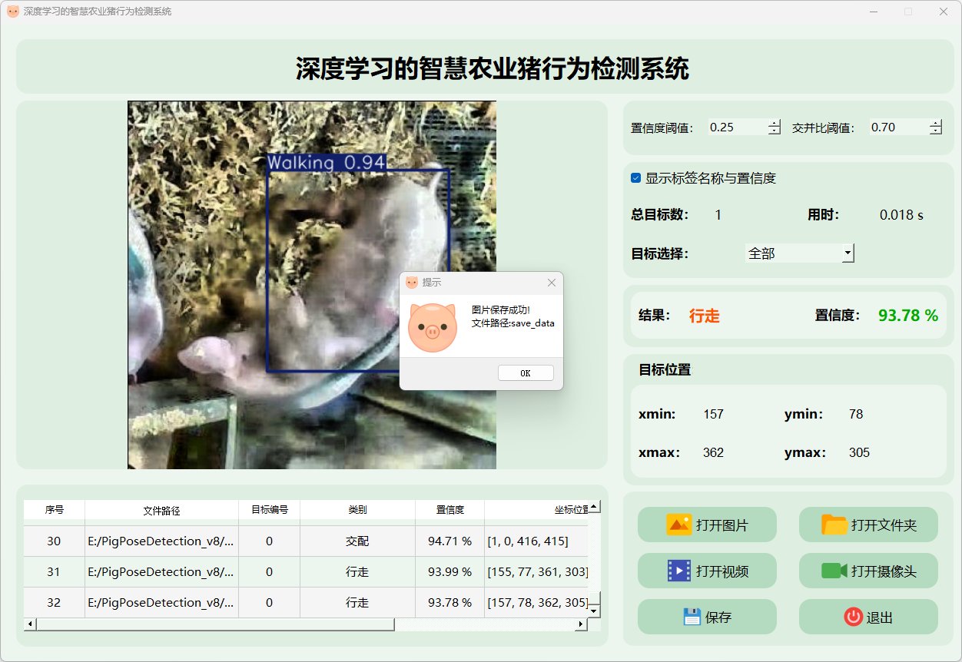Open the target selection dropdown showing 全部
This screenshot has height=662, width=962.
pos(799,253)
